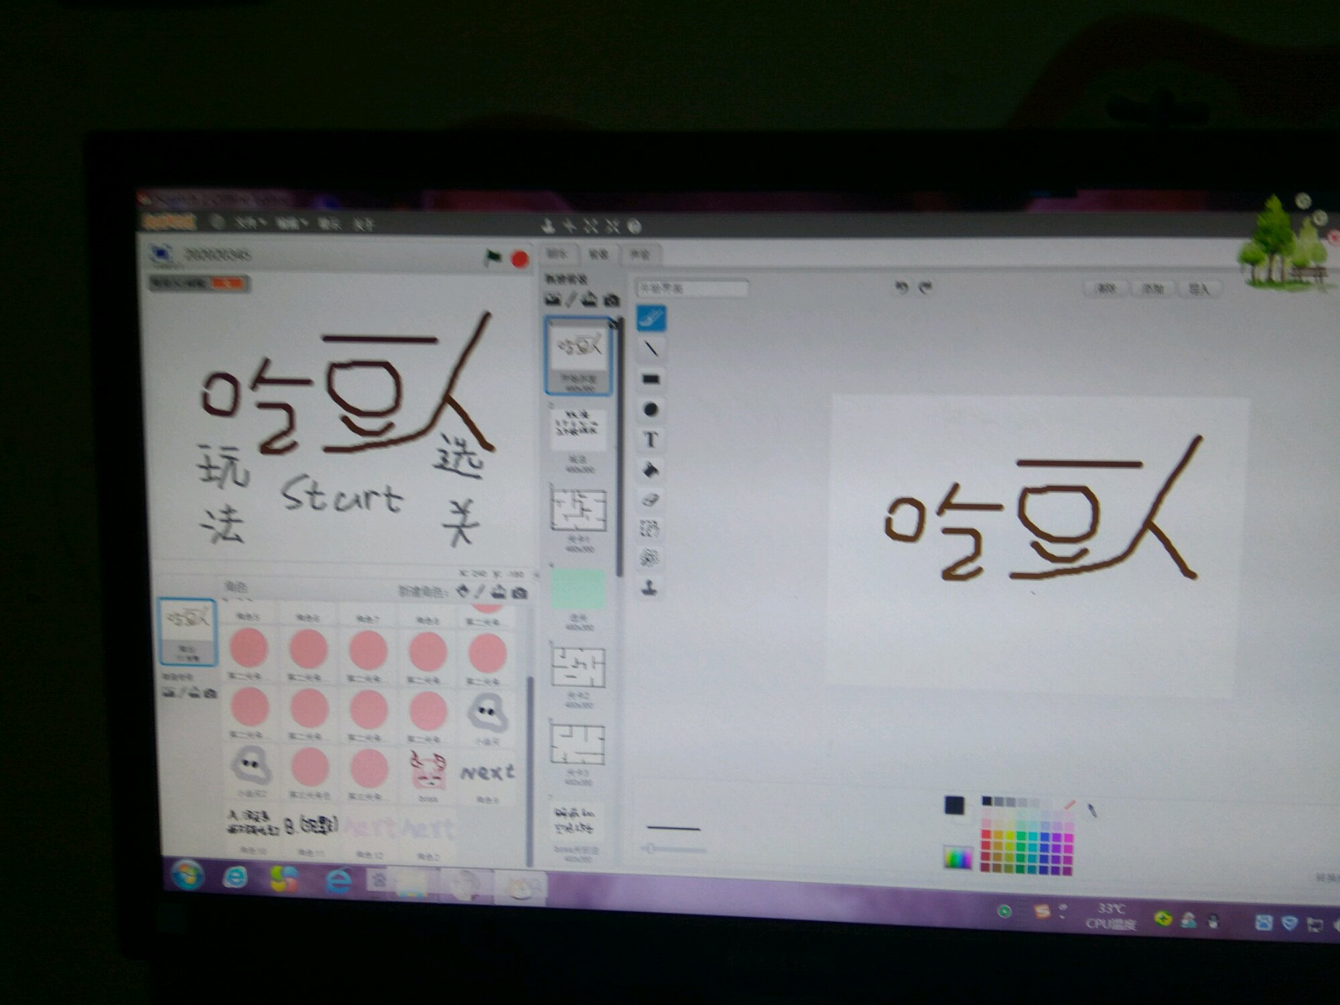The image size is (1340, 1005).
Task: Select the Eraser tool
Action: pos(650,500)
